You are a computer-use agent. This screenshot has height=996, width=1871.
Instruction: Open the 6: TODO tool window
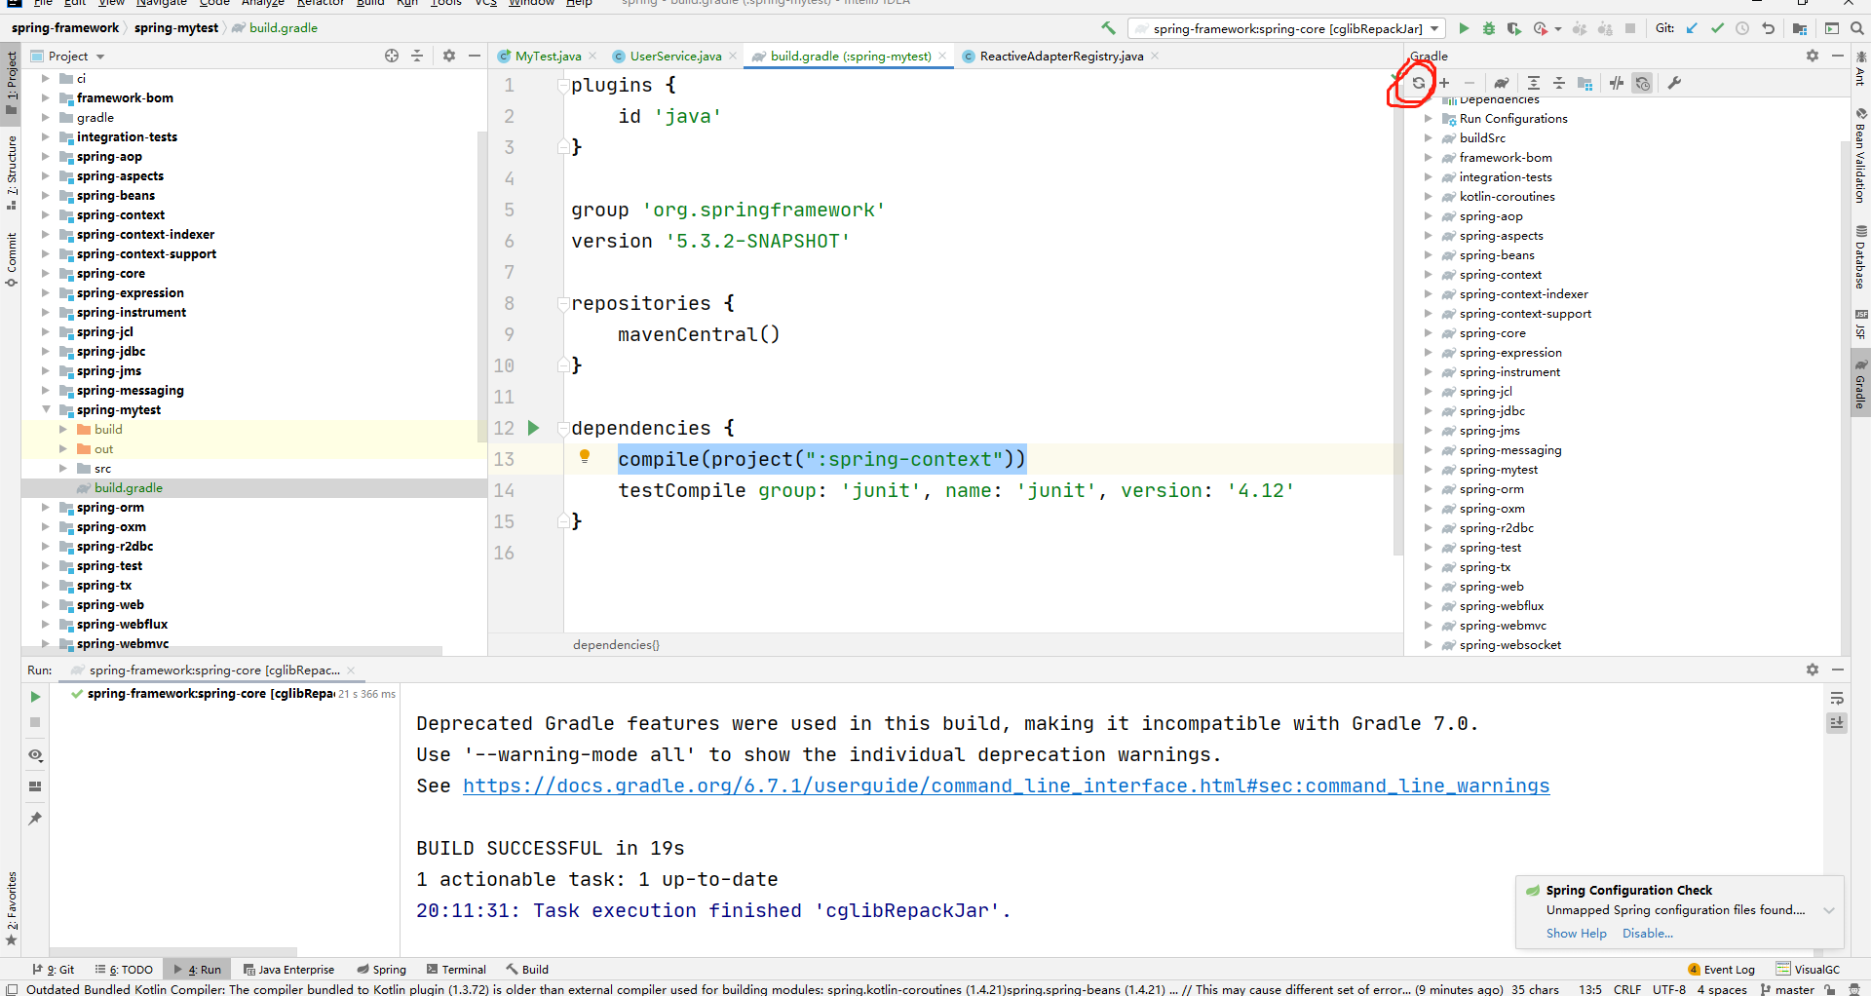(124, 970)
